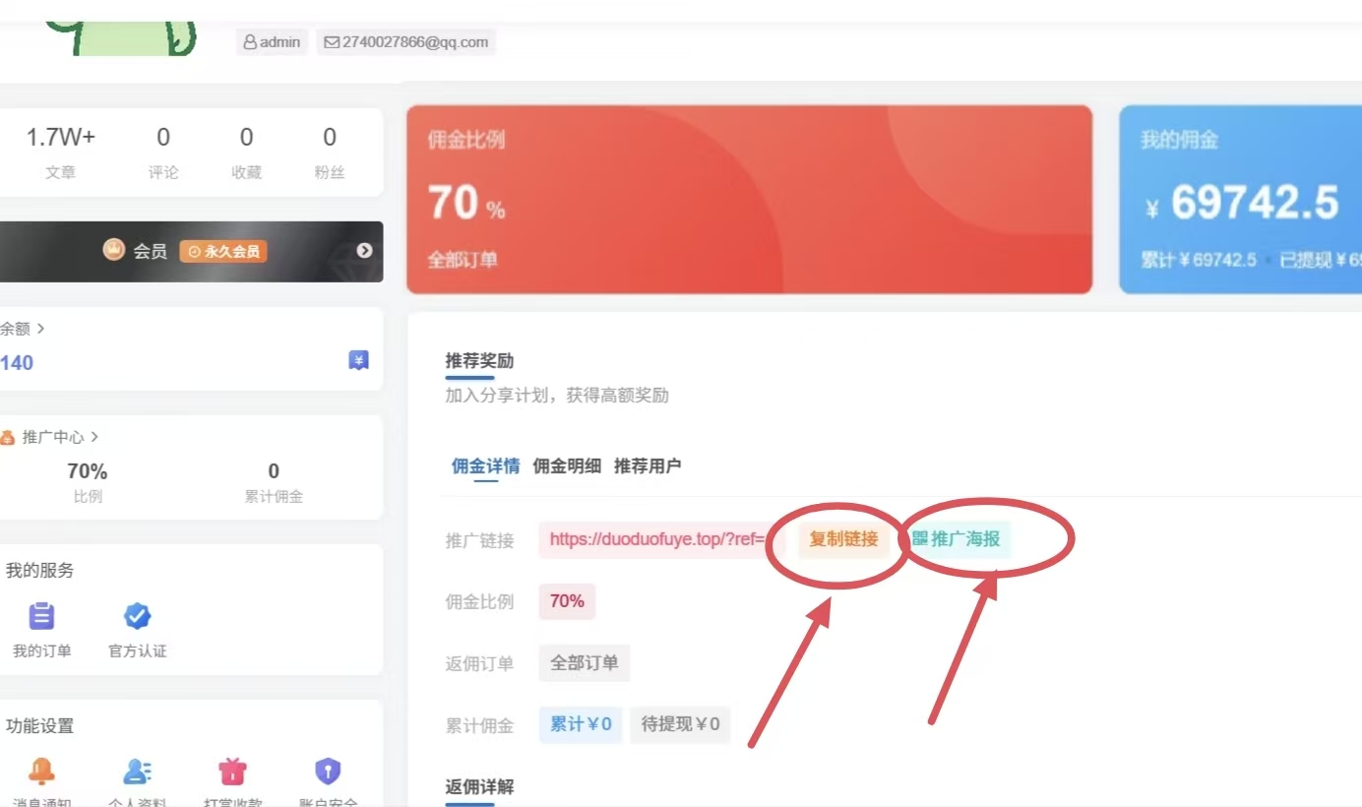Click the crown 会员 icon
Viewport: 1362px width, 807px height.
point(114,251)
